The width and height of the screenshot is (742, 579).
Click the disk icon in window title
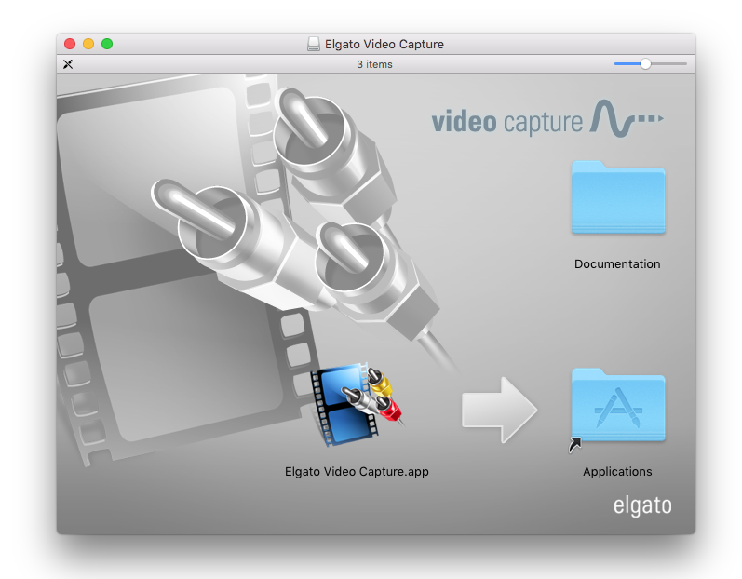click(x=313, y=44)
